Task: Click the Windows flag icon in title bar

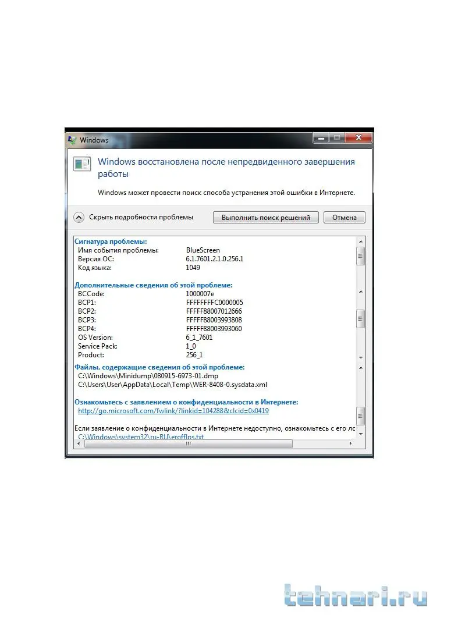Action: click(x=72, y=140)
